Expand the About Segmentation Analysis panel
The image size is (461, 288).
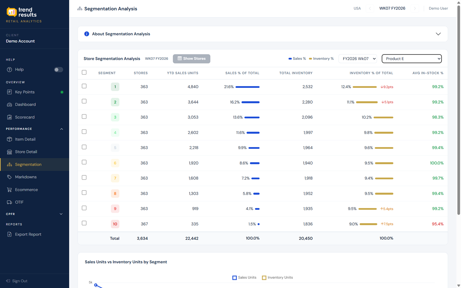coord(438,34)
